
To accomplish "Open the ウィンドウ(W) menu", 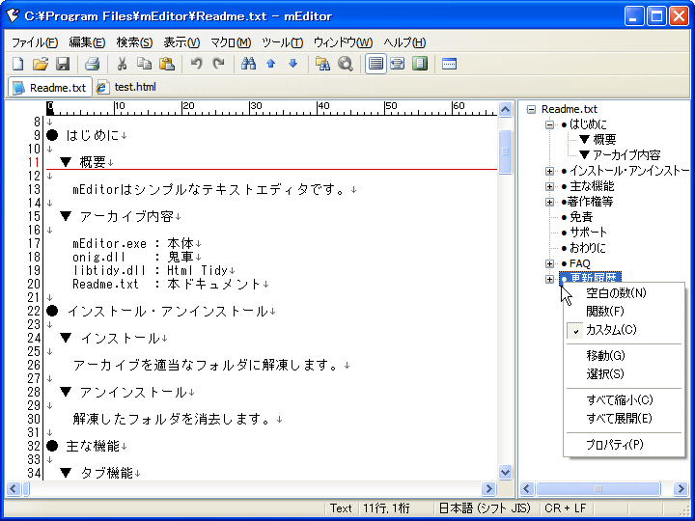I will coord(343,42).
